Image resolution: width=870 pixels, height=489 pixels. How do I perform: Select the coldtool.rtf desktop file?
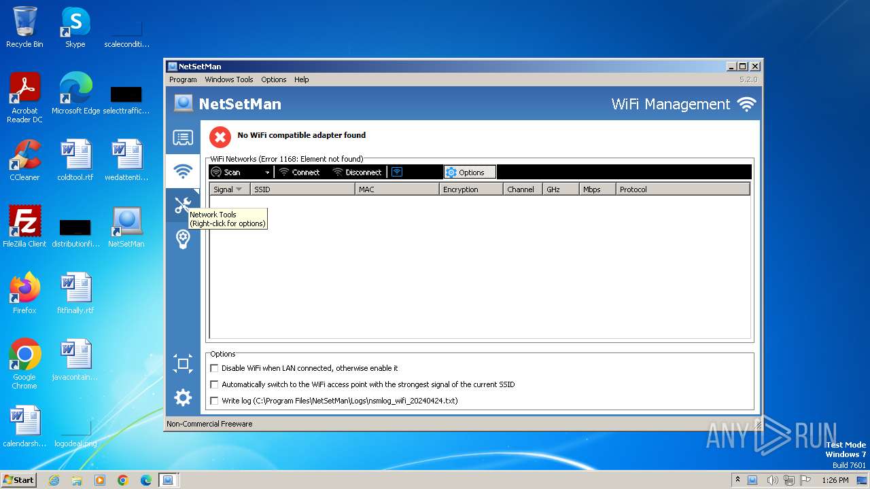tap(75, 160)
